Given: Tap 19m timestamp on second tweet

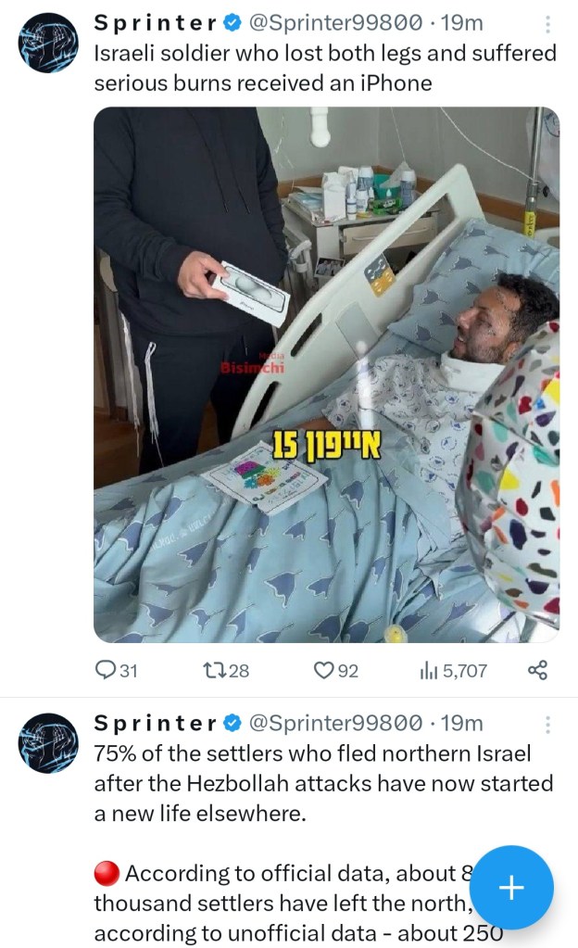Looking at the screenshot, I should coord(463,723).
